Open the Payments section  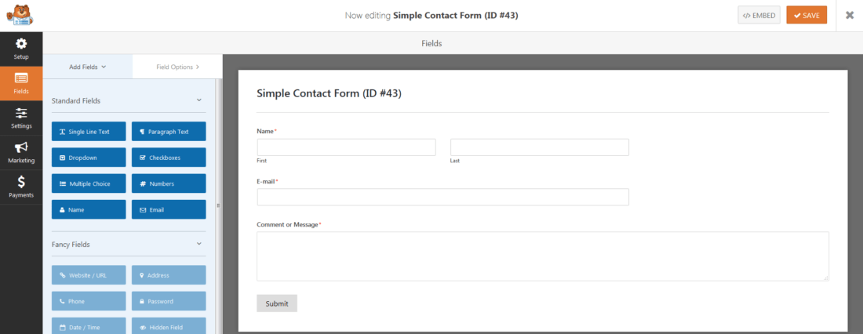[x=21, y=187]
